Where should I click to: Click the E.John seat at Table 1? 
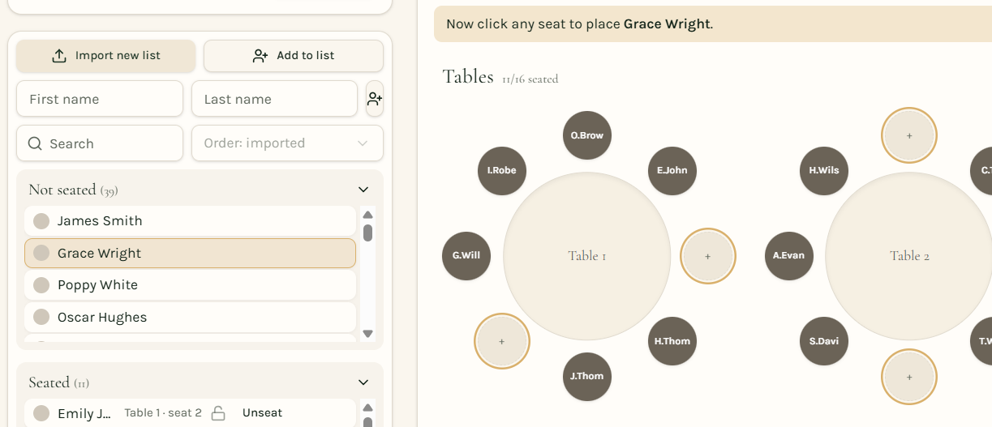[x=672, y=171]
